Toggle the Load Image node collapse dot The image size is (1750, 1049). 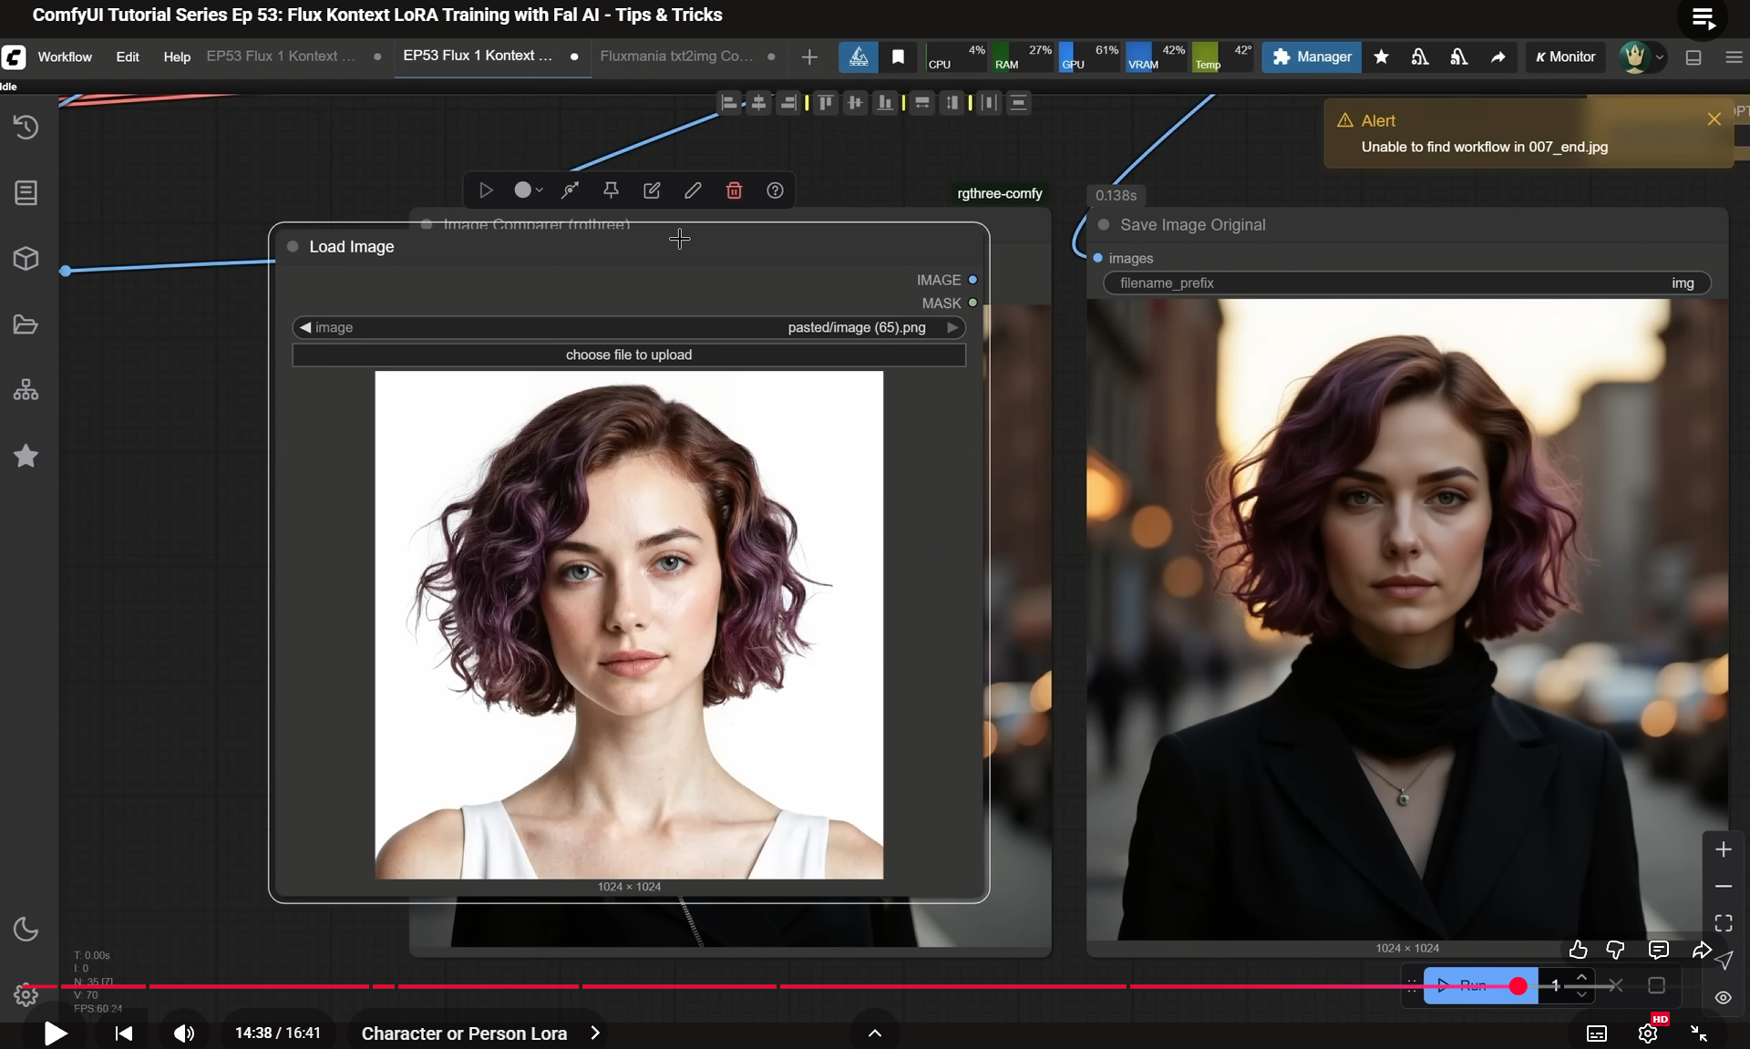pos(293,247)
